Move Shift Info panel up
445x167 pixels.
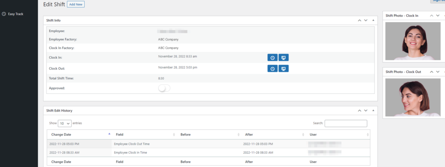[x=359, y=20]
